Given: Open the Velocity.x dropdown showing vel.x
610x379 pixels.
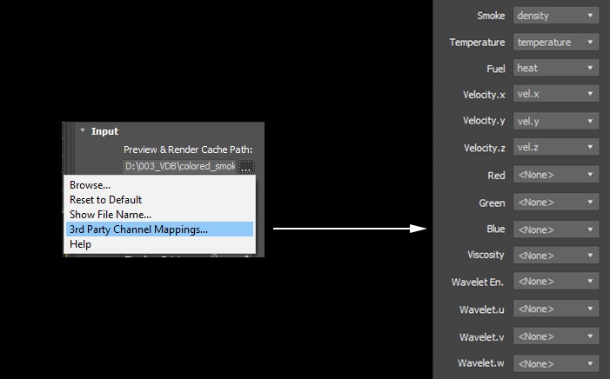Looking at the screenshot, I should pos(556,94).
